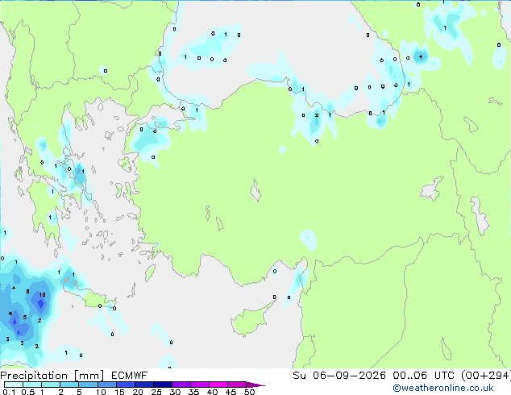Click the '0.5' legend scale label
Screen dimensions: 511x395
tap(27, 392)
